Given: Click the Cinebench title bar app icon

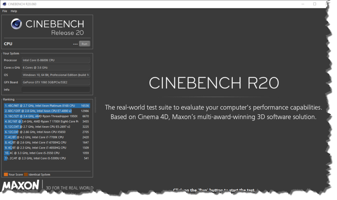Looking at the screenshot, I should tap(5, 4).
